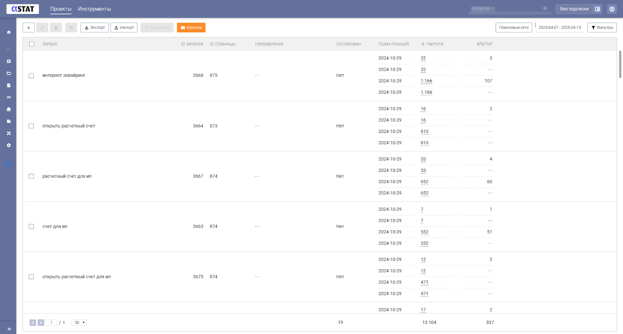Check the row 'расчетный счет для ип'
Screen dimensions: 623x334
coord(32,176)
